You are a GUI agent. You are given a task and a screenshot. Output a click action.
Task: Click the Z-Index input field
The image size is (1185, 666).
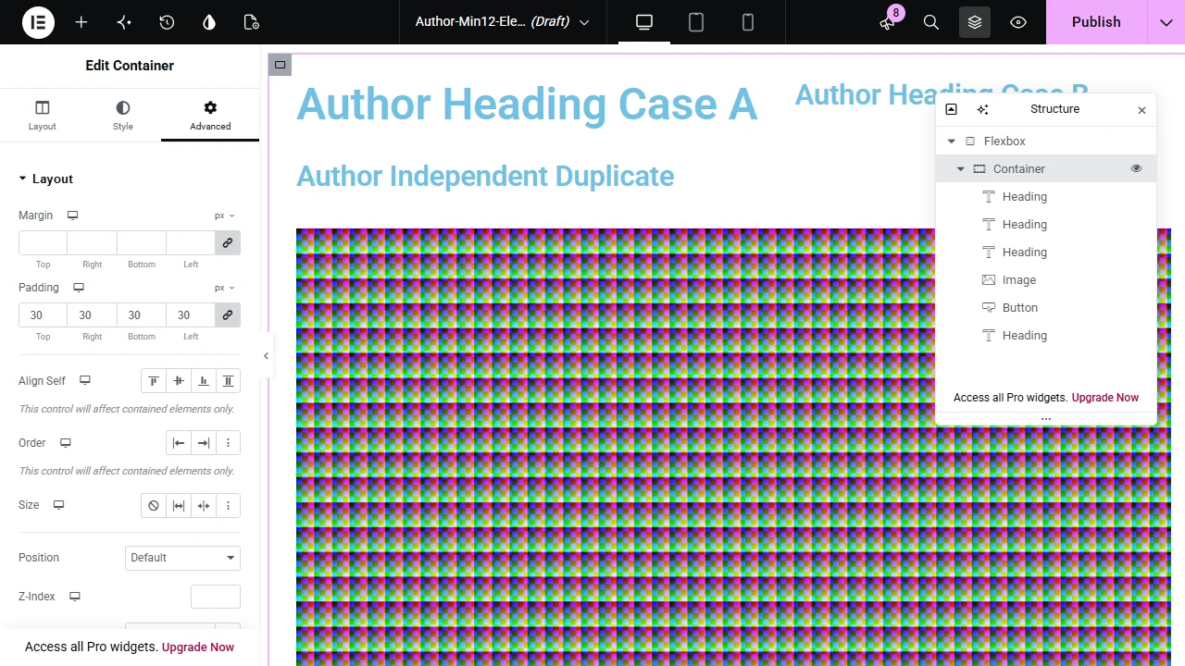[216, 597]
